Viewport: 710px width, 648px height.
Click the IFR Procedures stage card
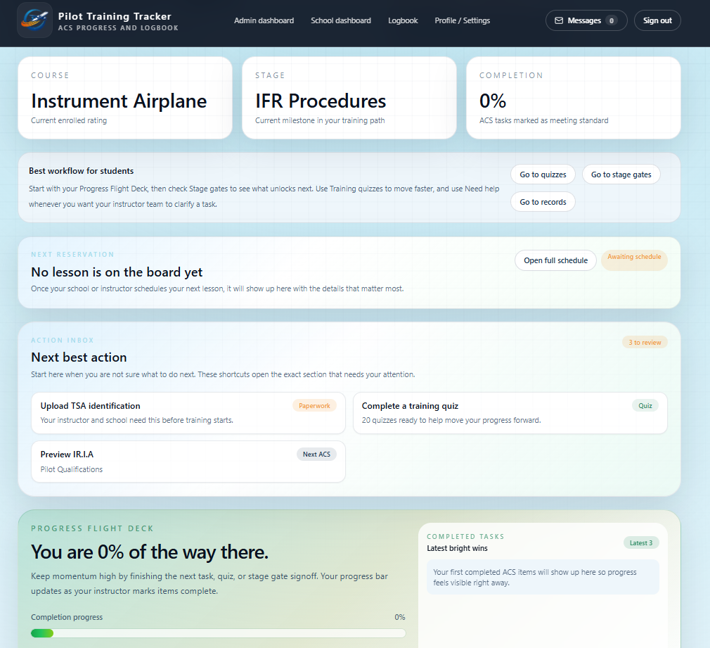349,98
